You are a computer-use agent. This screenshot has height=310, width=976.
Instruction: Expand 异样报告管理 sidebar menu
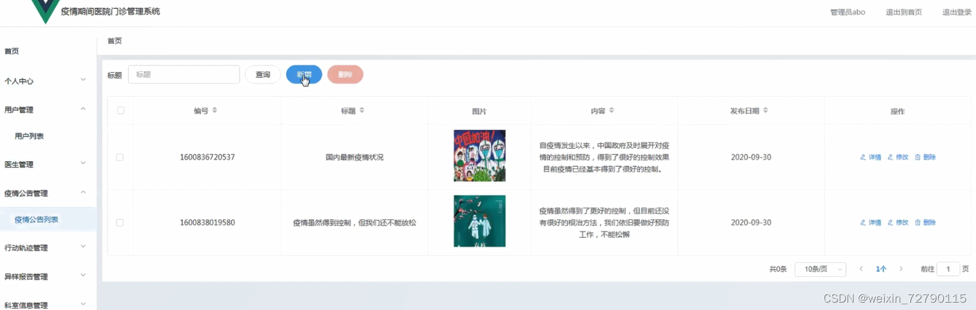pos(48,276)
